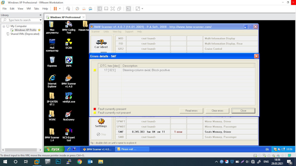
Task: Open the BMW Coding Tool desktop icon
Action: [x=69, y=27]
